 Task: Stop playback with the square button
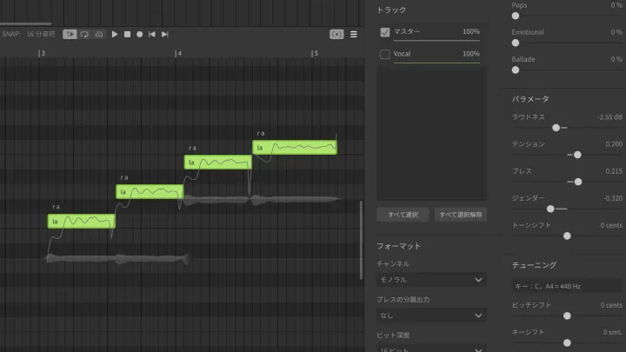tap(127, 34)
